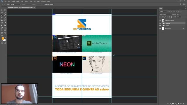Screen dimensions: 187x105
Task: Click the link layers icon
Action: [168, 104]
